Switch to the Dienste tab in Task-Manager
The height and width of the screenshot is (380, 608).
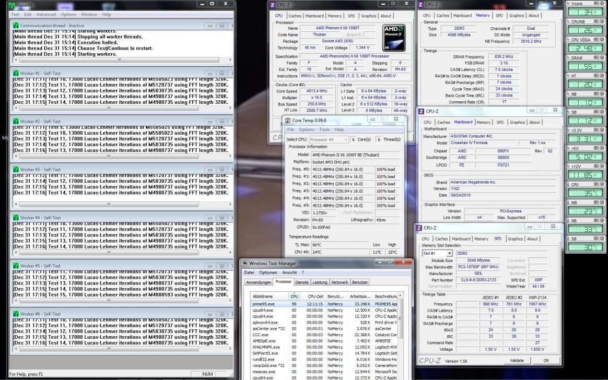(302, 282)
